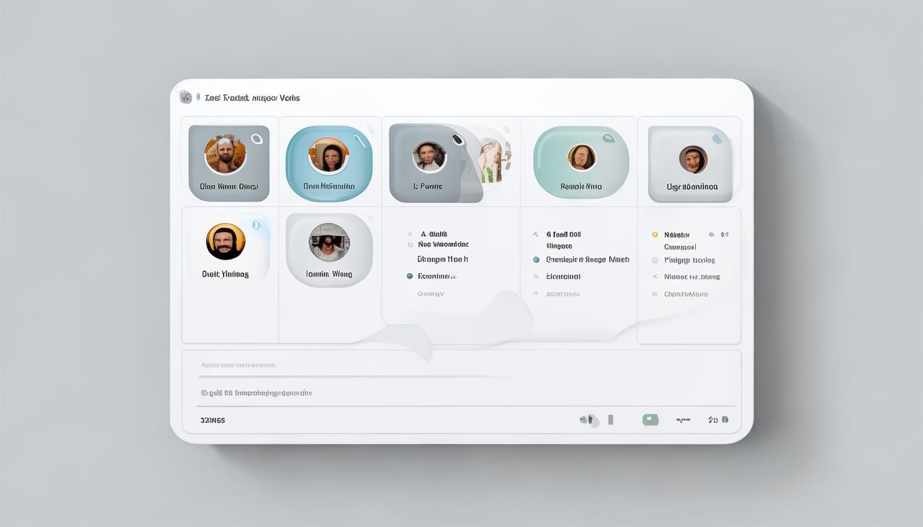Screen dimensions: 923x527
Task: Click the dark badge icon on the 'L Penne' card
Action: [457, 139]
